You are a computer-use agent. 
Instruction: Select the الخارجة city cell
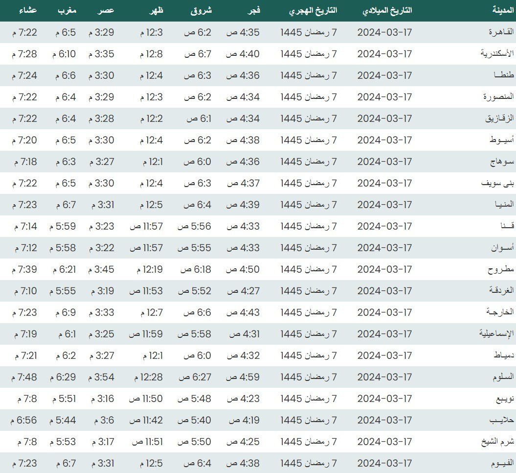pyautogui.click(x=500, y=312)
